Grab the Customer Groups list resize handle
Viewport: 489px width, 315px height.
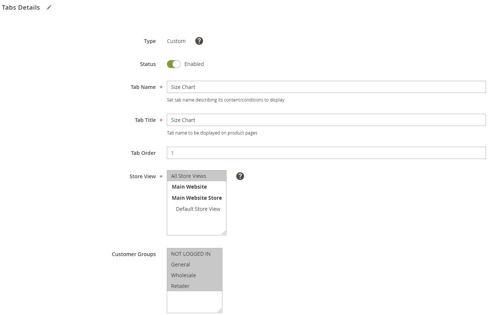click(219, 310)
